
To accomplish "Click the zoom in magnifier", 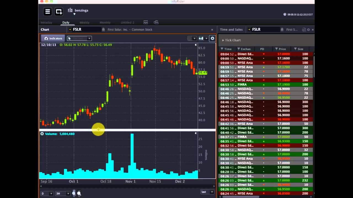I will (79, 193).
